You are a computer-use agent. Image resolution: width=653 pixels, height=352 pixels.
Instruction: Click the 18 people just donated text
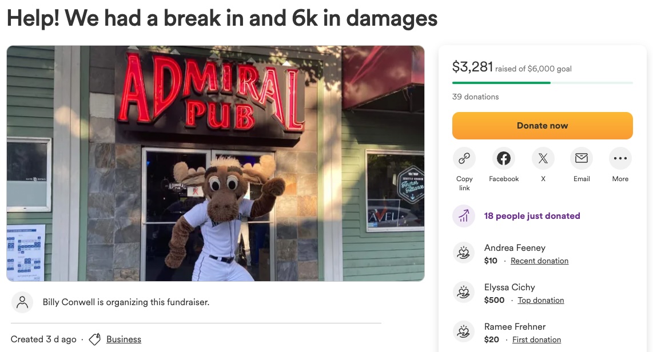(x=532, y=216)
